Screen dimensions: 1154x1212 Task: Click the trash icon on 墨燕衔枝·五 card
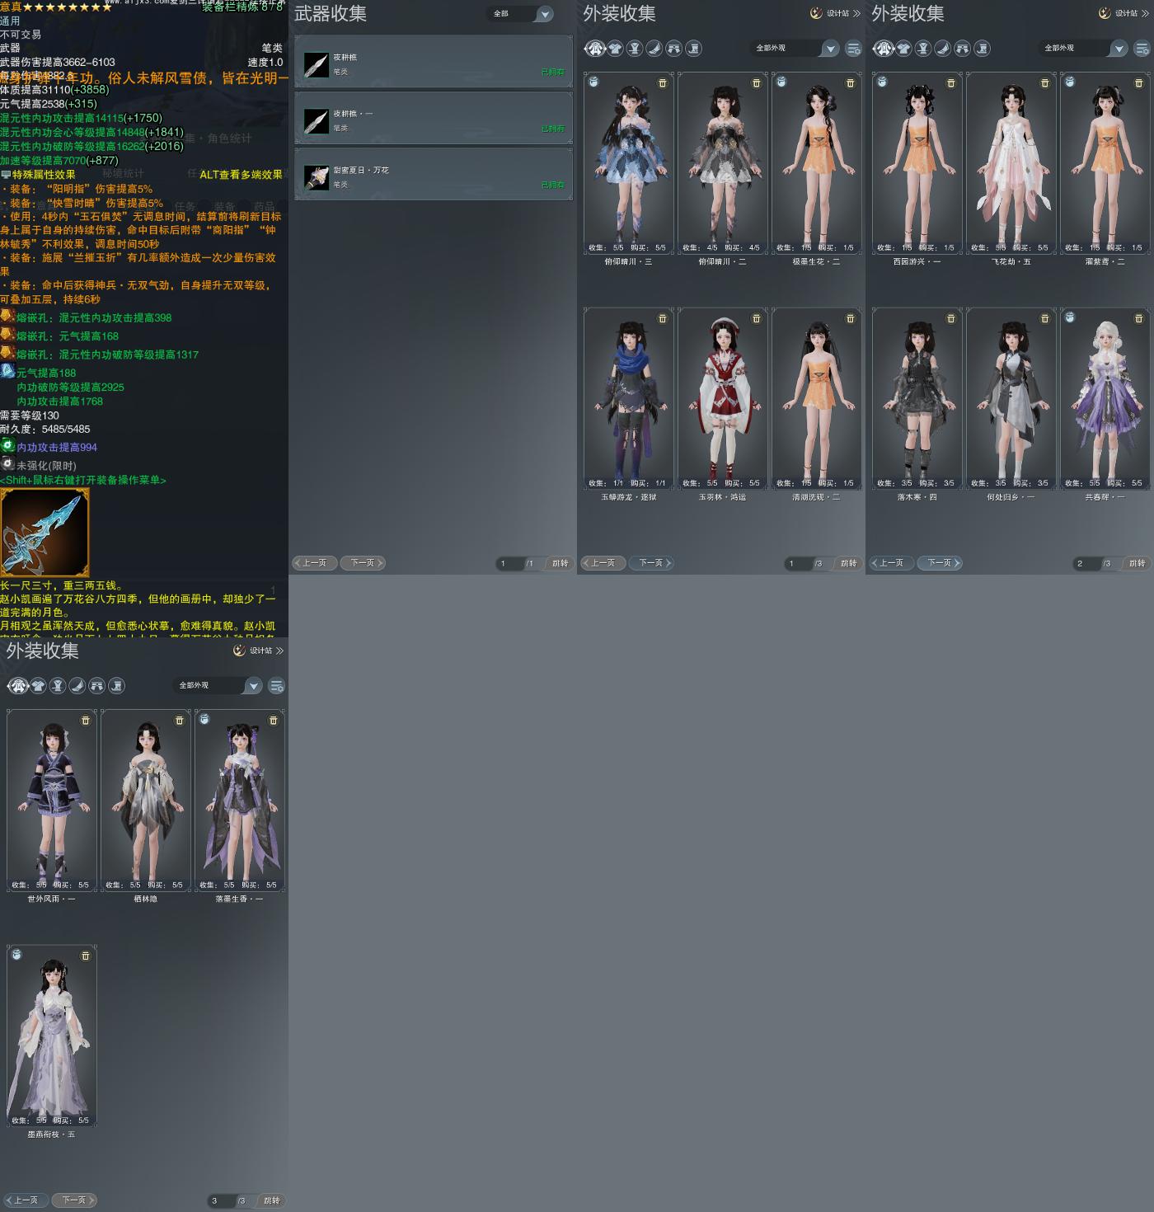click(86, 956)
